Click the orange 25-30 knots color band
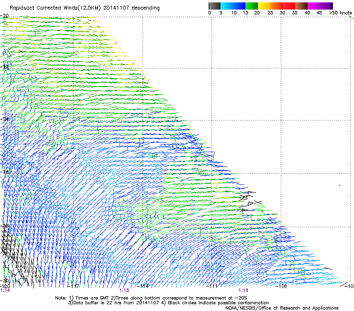This screenshot has width=354, height=311. coord(277,6)
